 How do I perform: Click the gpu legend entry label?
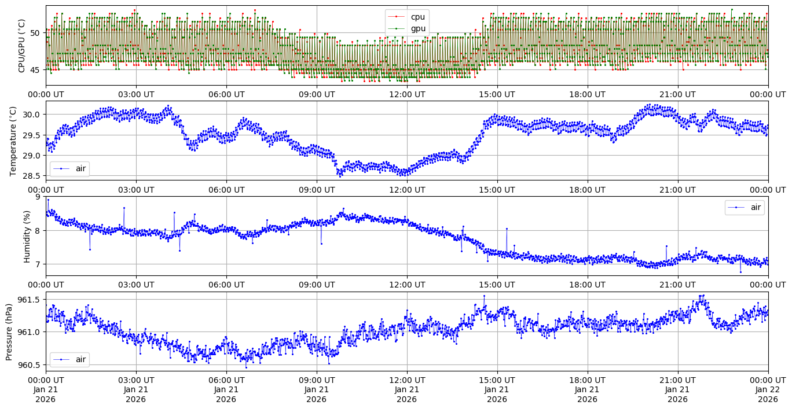[417, 28]
